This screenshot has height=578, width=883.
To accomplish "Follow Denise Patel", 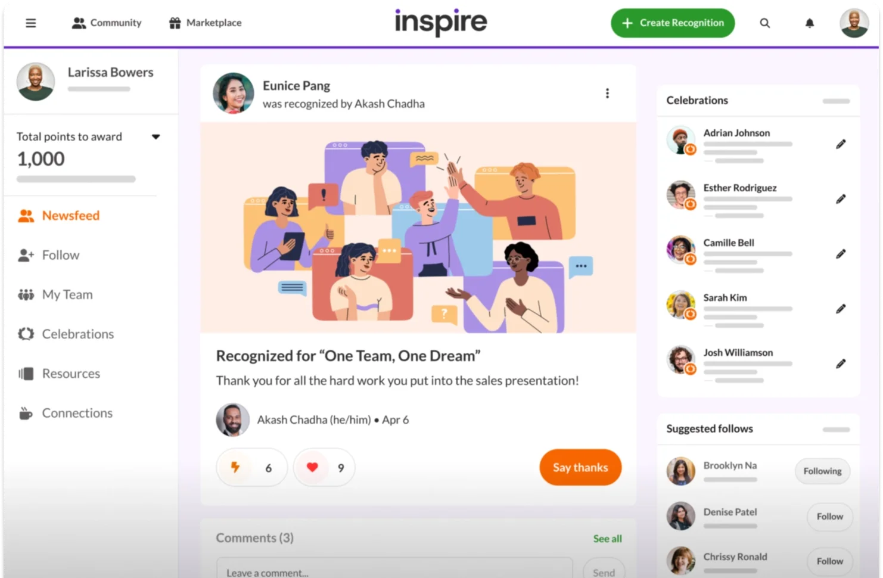I will pyautogui.click(x=829, y=517).
